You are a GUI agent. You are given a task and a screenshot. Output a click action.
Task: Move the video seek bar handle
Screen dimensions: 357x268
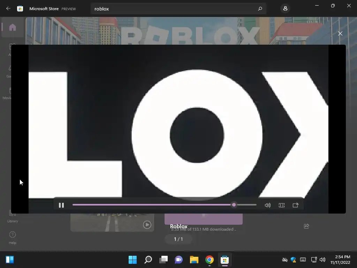(234, 205)
